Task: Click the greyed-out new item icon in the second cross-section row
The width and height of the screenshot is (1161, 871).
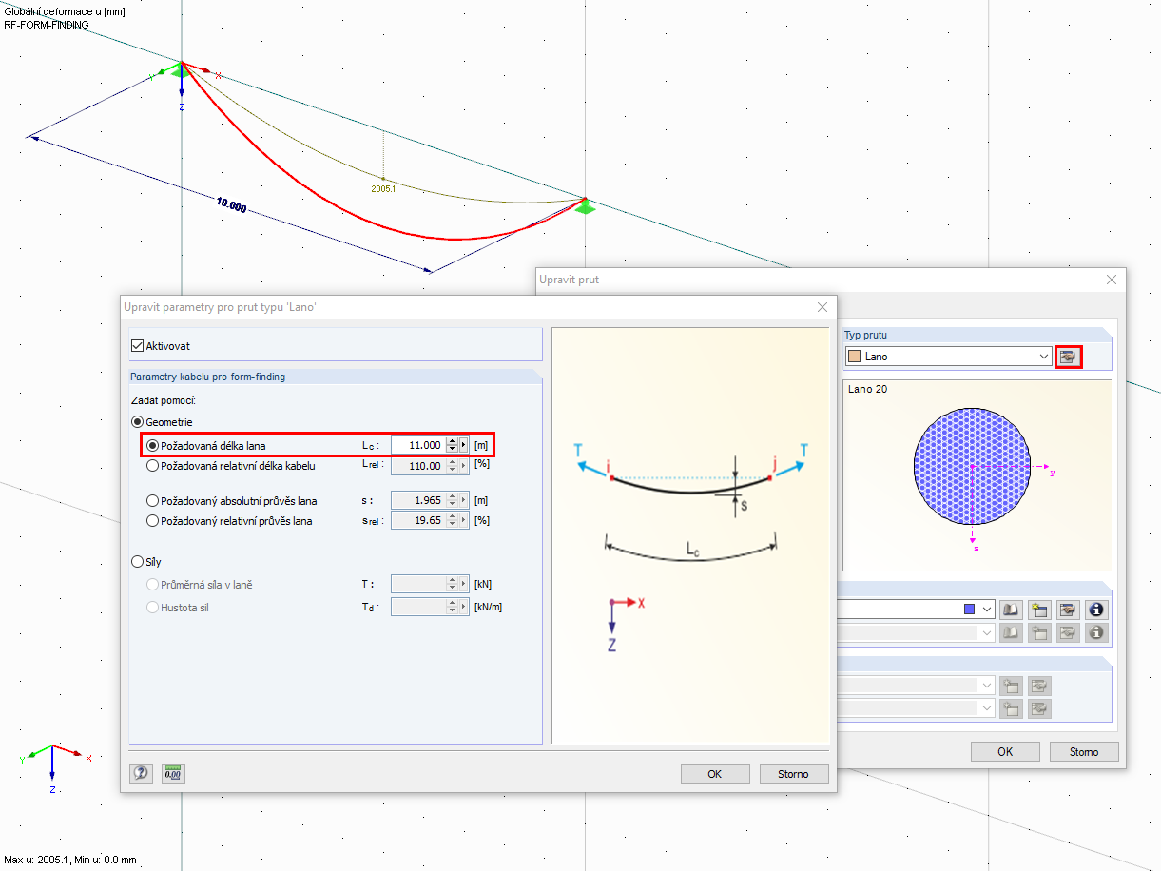Action: pyautogui.click(x=1040, y=632)
